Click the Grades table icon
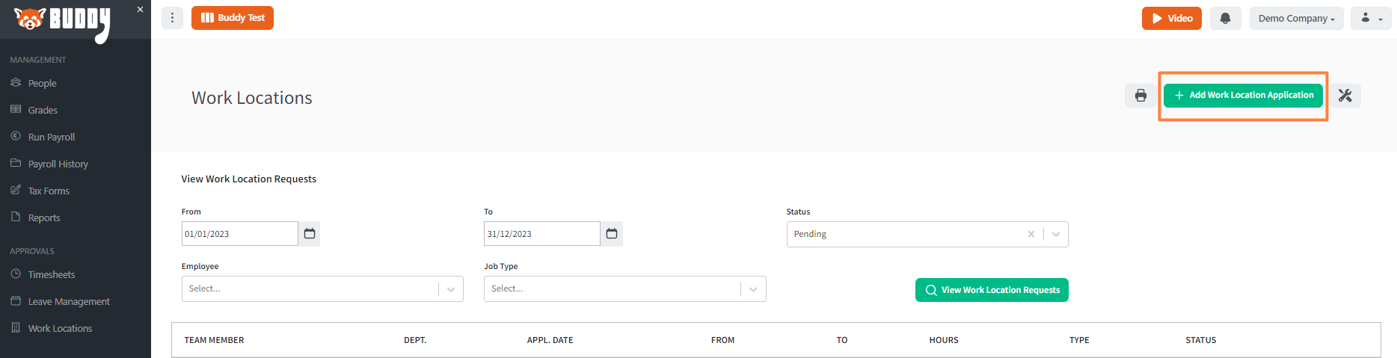 click(16, 109)
